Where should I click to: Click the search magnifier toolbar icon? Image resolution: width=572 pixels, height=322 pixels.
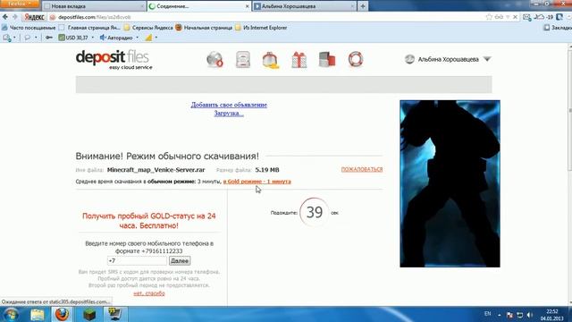(x=6, y=38)
